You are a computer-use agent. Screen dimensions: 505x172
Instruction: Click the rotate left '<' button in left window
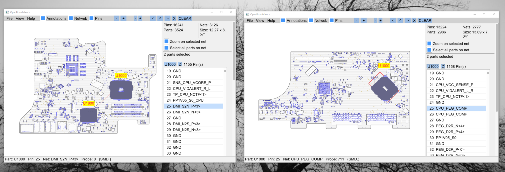pos(153,18)
